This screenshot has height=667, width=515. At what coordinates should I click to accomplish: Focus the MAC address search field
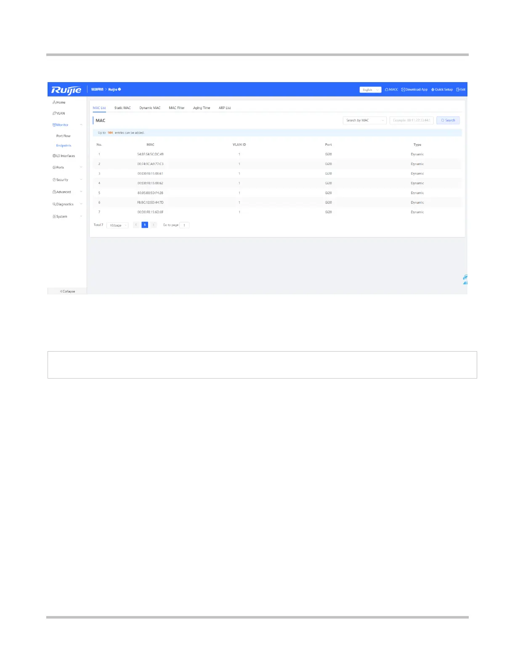(x=411, y=120)
